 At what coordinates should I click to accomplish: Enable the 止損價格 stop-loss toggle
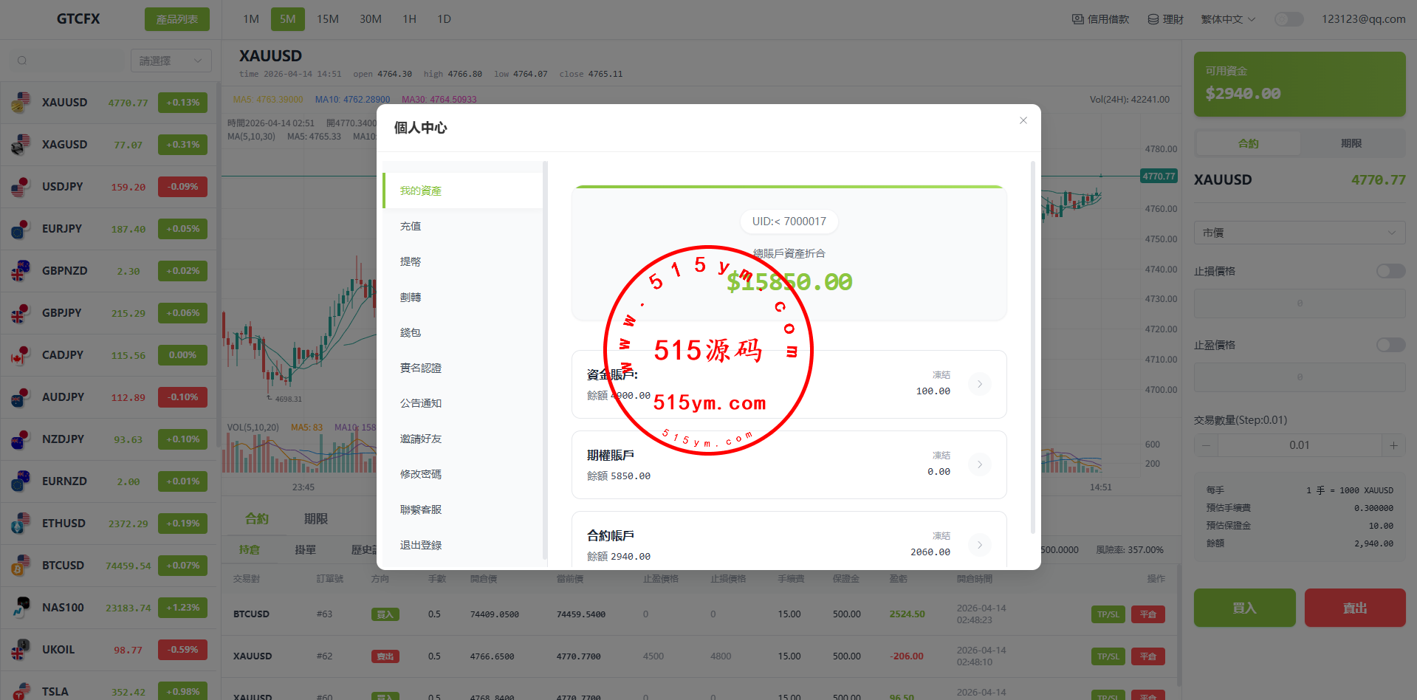[x=1390, y=271]
